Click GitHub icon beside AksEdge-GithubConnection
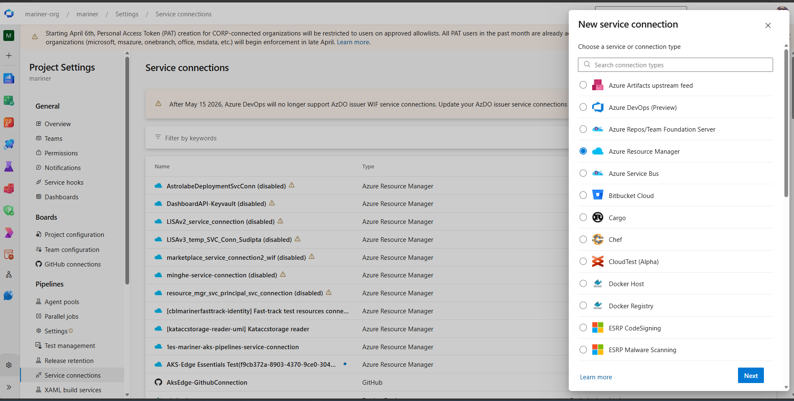The height and width of the screenshot is (401, 794). (158, 382)
